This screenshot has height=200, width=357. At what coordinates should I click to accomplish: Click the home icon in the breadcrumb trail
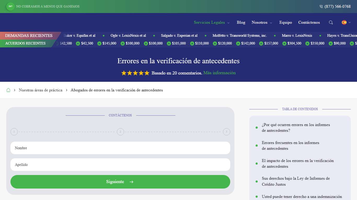click(x=8, y=90)
